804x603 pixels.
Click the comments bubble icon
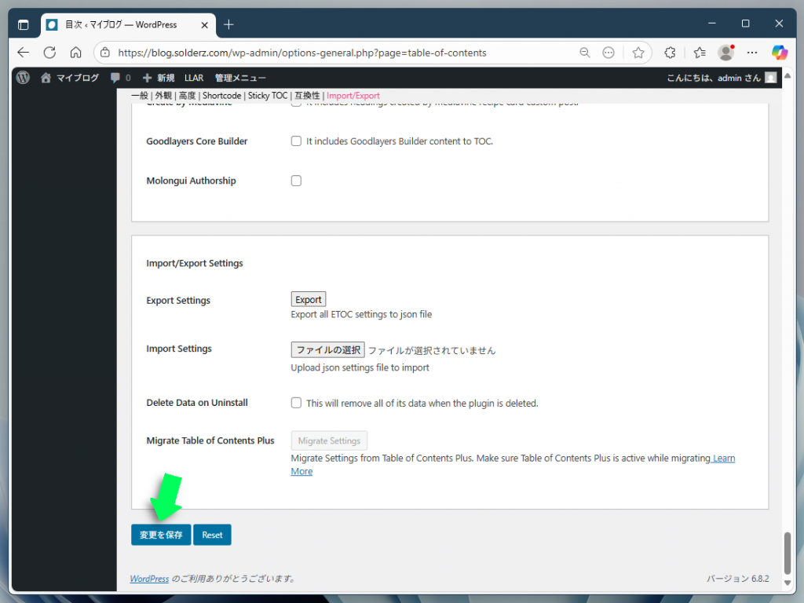(116, 78)
